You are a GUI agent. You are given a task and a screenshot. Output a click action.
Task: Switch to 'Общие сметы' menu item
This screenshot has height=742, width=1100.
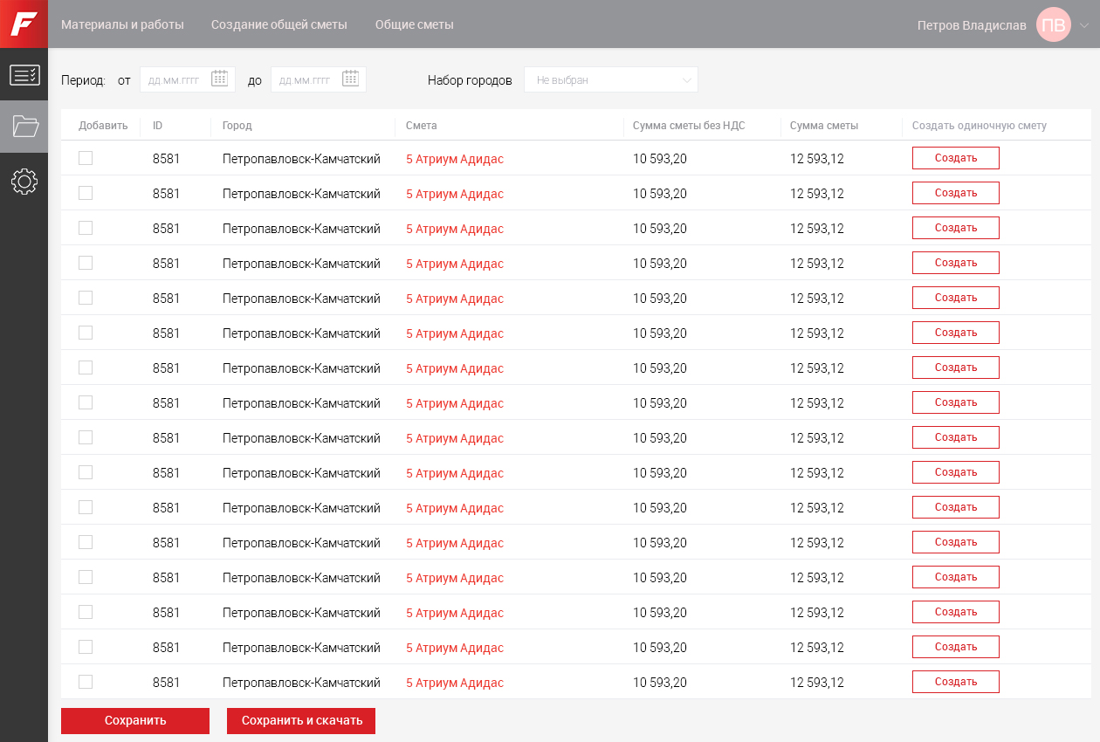pyautogui.click(x=414, y=24)
